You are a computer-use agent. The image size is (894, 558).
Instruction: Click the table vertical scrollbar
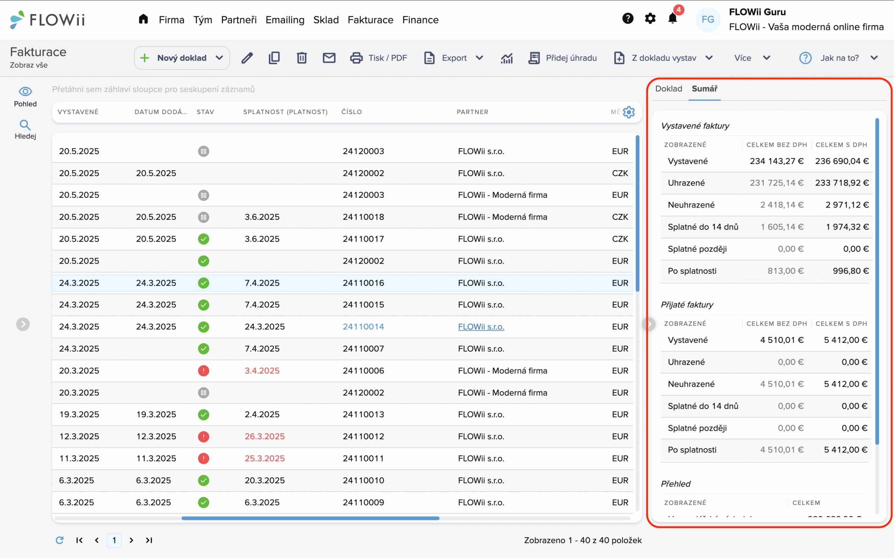(x=637, y=214)
